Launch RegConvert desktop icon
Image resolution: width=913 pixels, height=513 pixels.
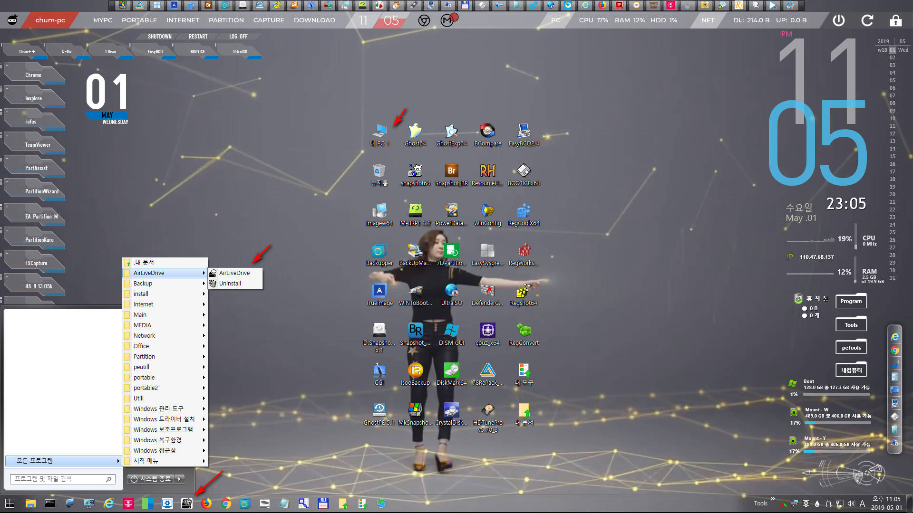[524, 334]
